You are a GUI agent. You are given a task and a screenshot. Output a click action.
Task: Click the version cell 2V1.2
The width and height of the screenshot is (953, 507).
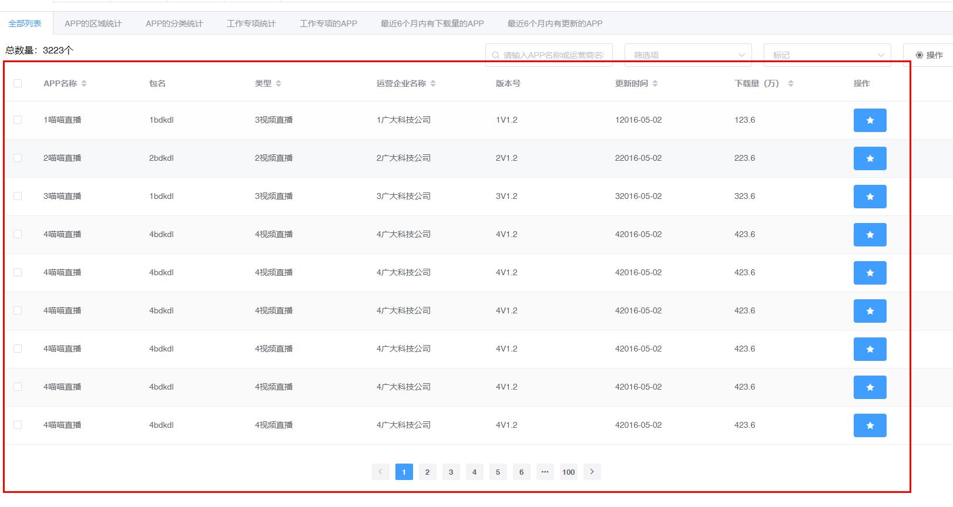tap(506, 158)
